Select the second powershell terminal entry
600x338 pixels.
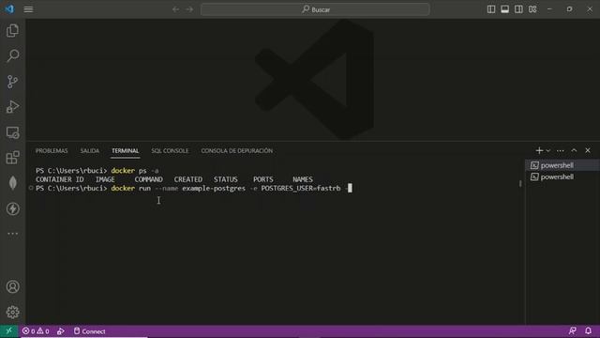coord(562,177)
